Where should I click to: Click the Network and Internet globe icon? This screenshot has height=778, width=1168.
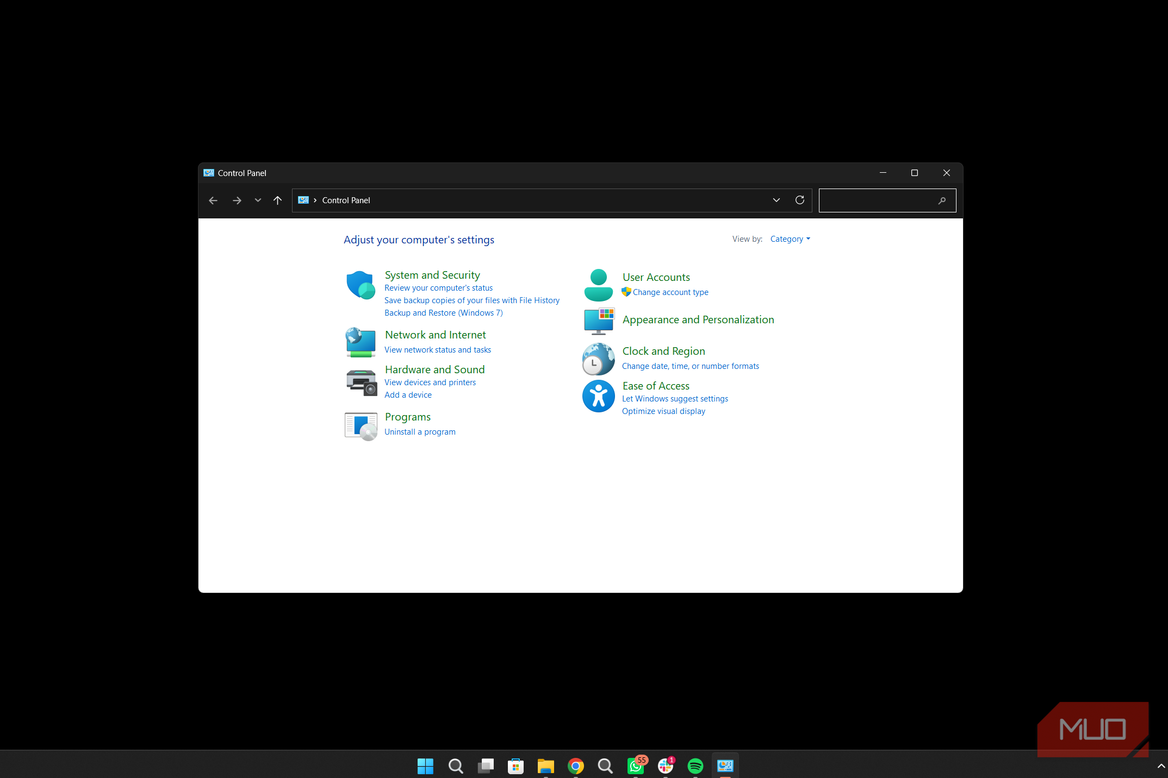coord(361,342)
